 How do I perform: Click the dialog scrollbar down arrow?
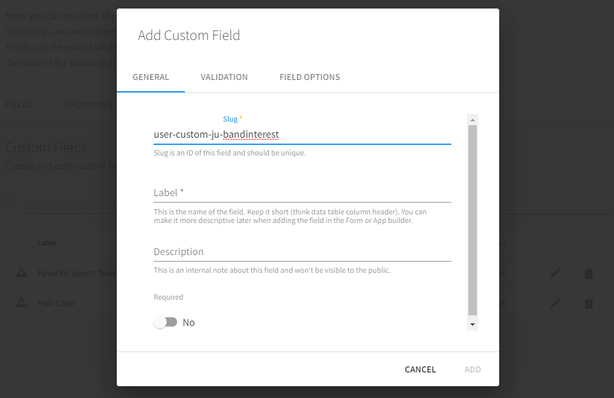[x=472, y=325]
